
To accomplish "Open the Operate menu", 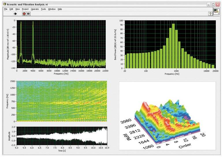I will (35, 9).
